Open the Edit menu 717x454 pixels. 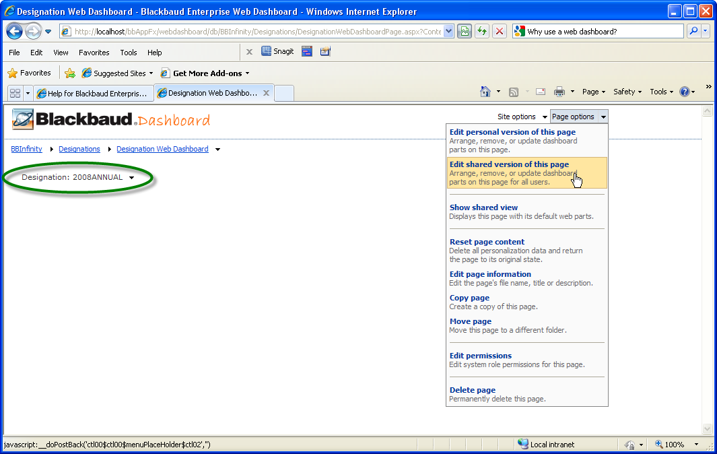click(36, 53)
